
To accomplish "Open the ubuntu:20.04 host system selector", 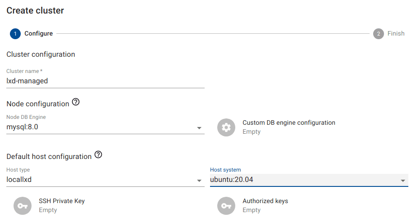I will pyautogui.click(x=302, y=180).
